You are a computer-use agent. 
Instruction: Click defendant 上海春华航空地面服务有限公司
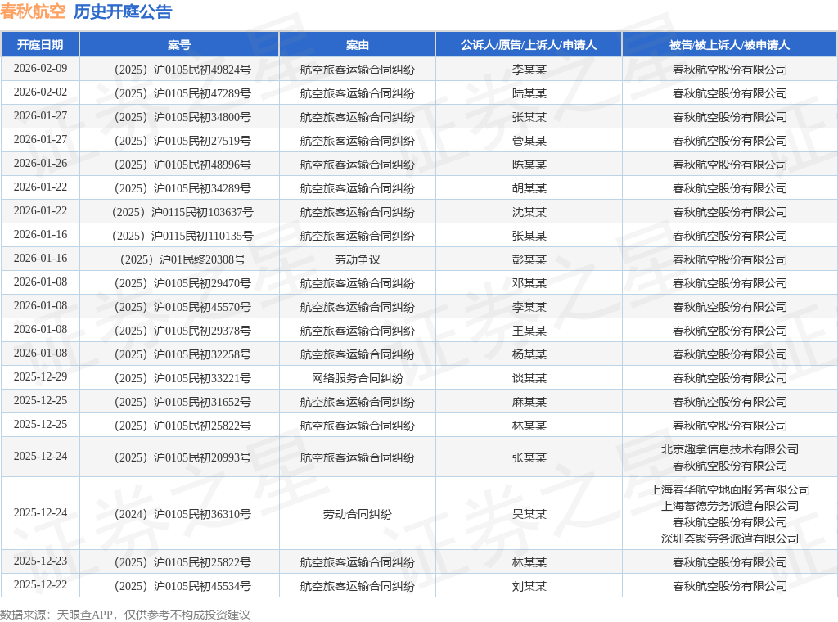click(x=729, y=489)
